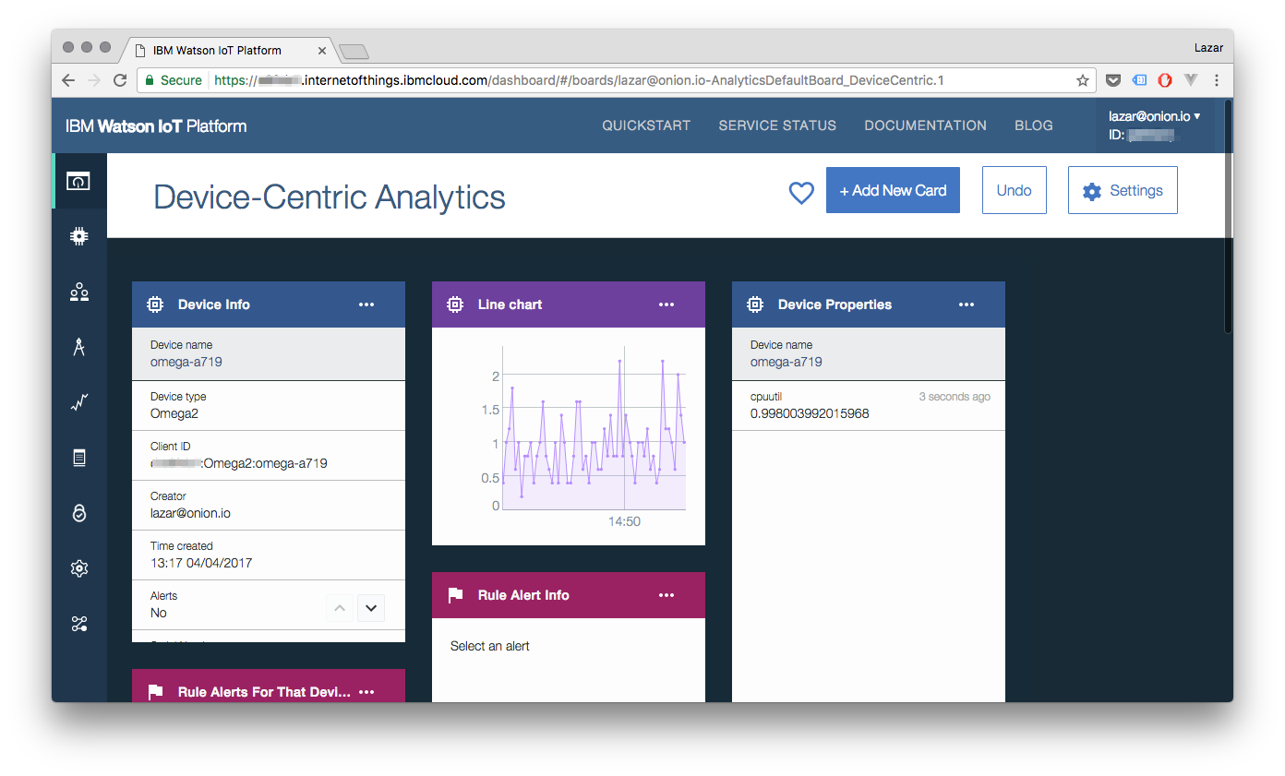Click the Time created 13:17 04/04/2017 row
This screenshot has width=1285, height=776.
click(269, 555)
